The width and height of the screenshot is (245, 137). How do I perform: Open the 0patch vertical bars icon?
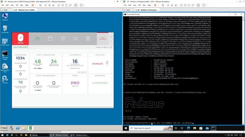[x=76, y=38]
